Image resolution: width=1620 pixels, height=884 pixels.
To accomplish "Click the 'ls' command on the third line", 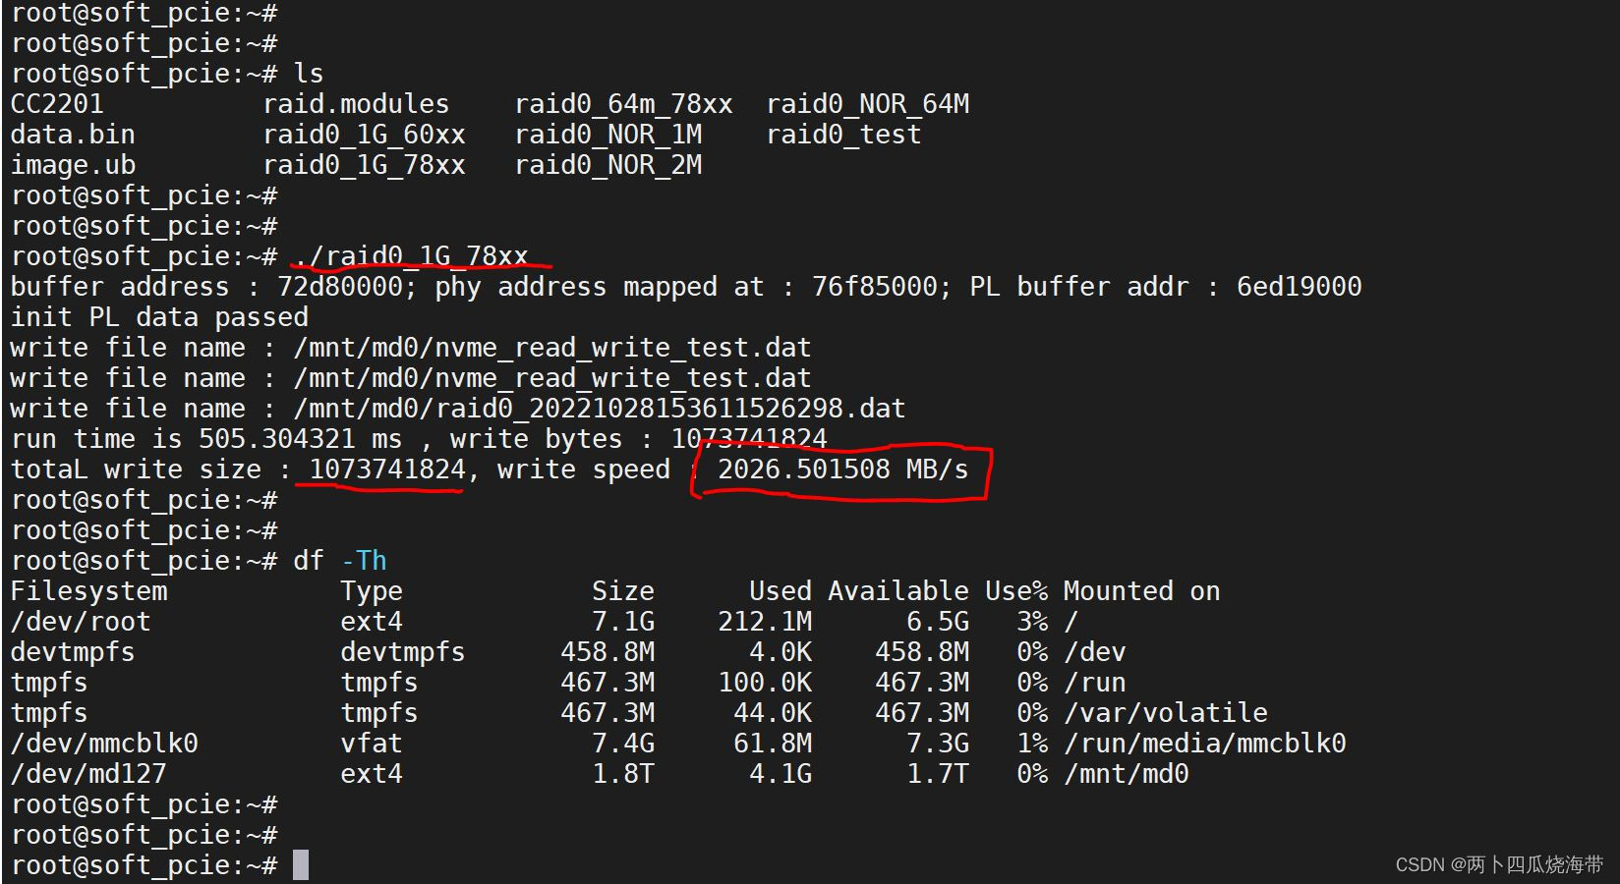I will point(309,74).
